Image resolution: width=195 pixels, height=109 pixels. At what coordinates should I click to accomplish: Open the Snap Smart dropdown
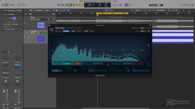pyautogui.click(x=143, y=10)
